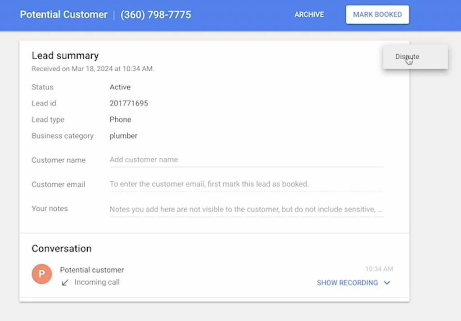Screen dimensions: 461x321
Task: Click the Customer email label
Action: point(58,184)
